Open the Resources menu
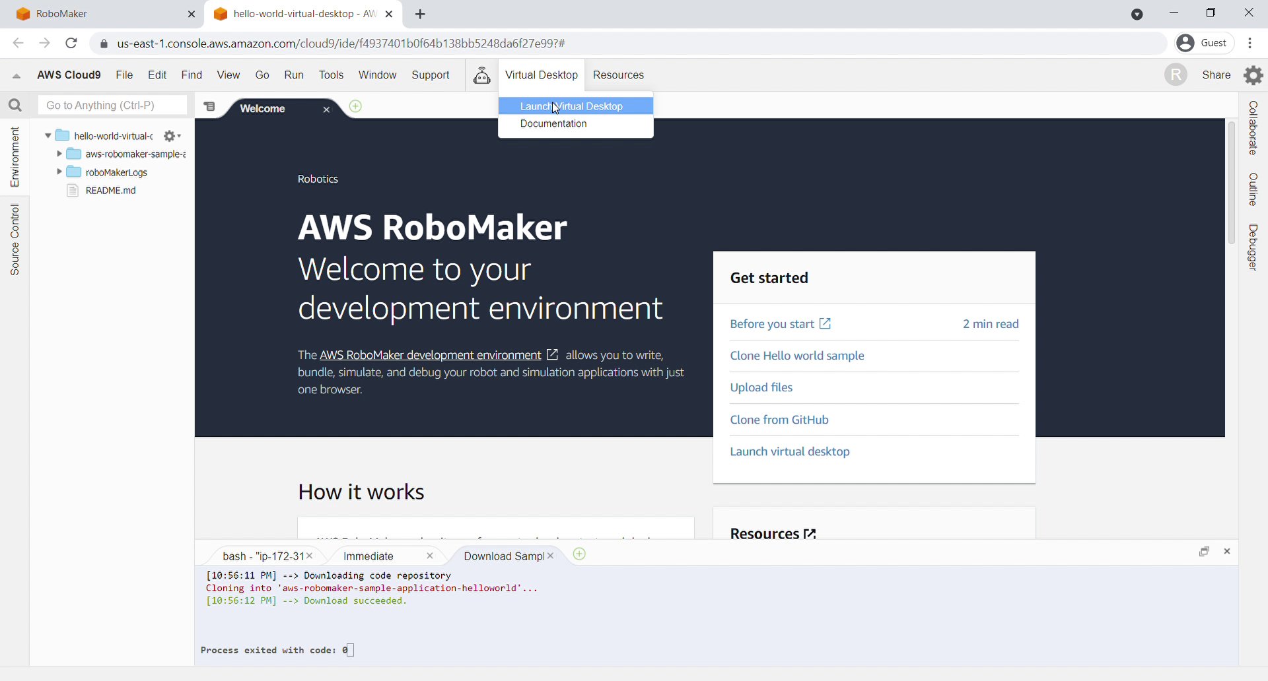Screen dimensions: 1268x681 [618, 75]
